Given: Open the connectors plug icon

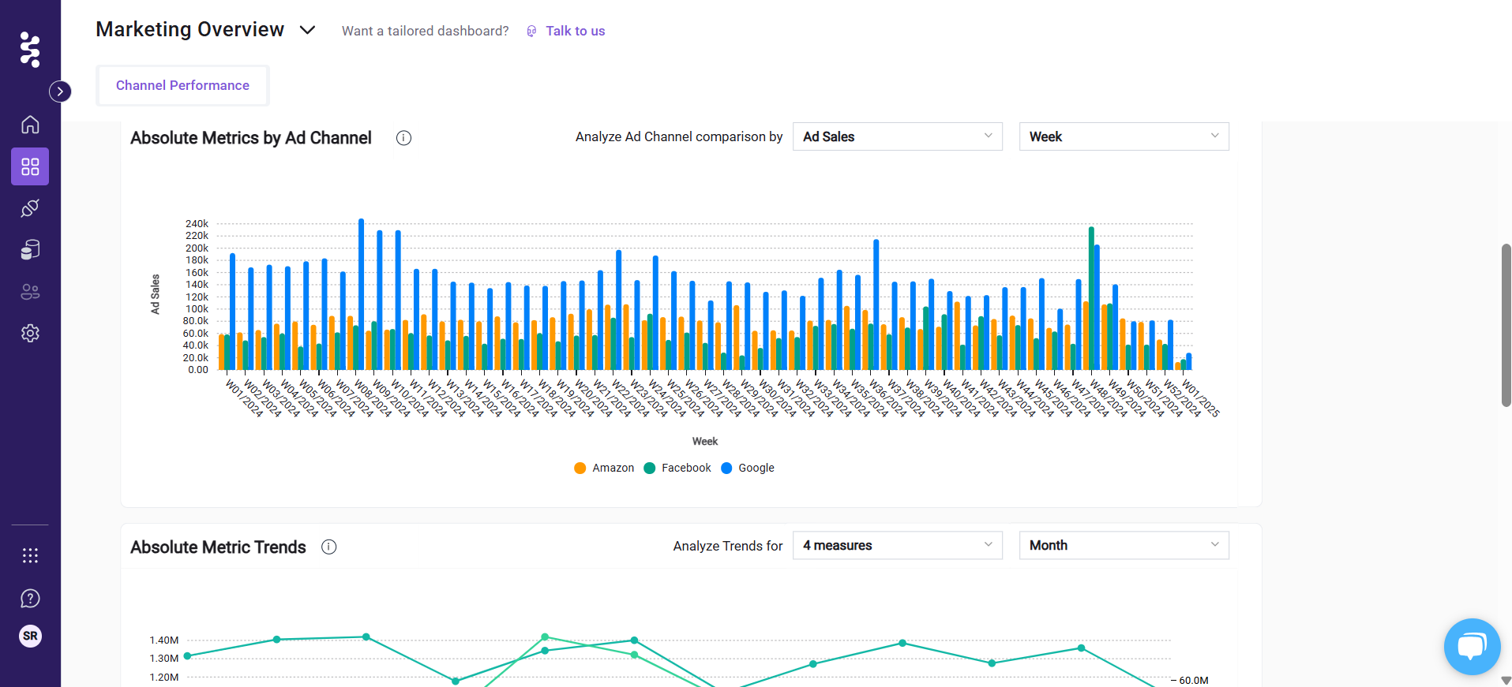Looking at the screenshot, I should click(30, 208).
